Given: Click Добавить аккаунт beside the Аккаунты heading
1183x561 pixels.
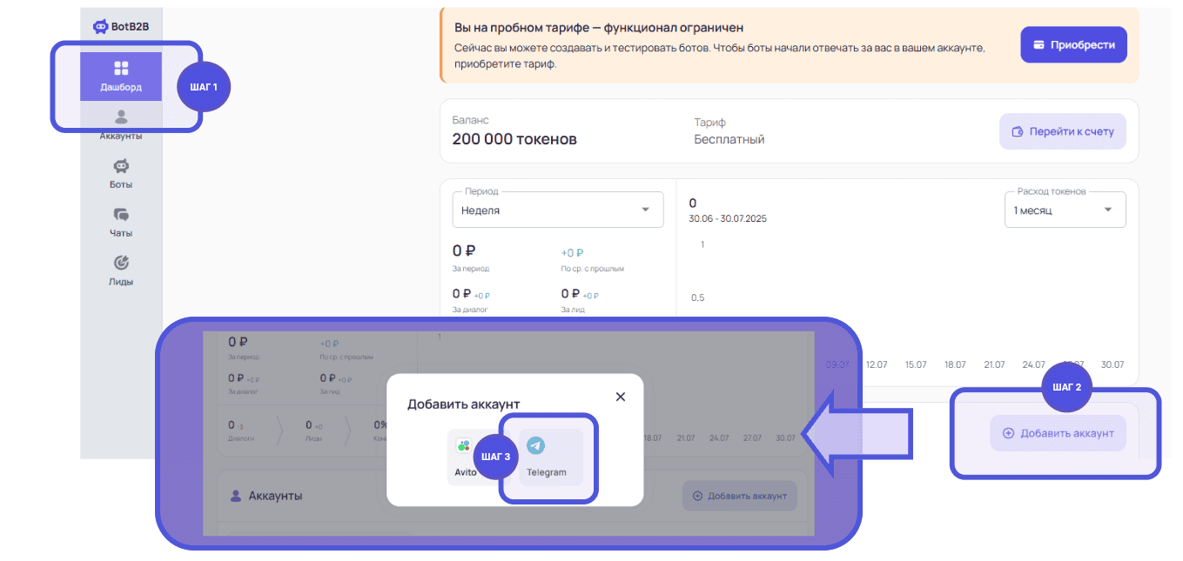Looking at the screenshot, I should click(739, 496).
